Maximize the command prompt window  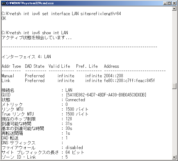pos(169,3)
